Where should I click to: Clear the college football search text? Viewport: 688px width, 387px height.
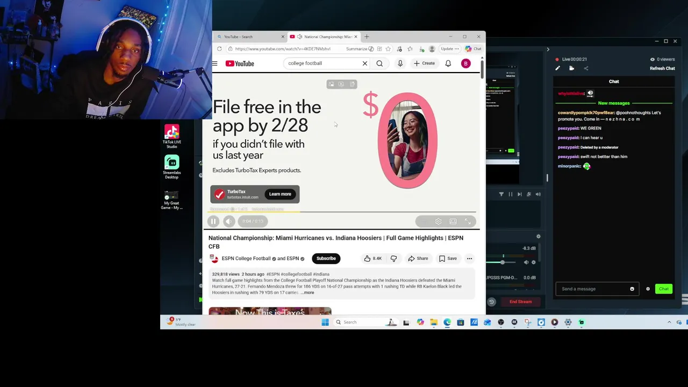coord(364,63)
